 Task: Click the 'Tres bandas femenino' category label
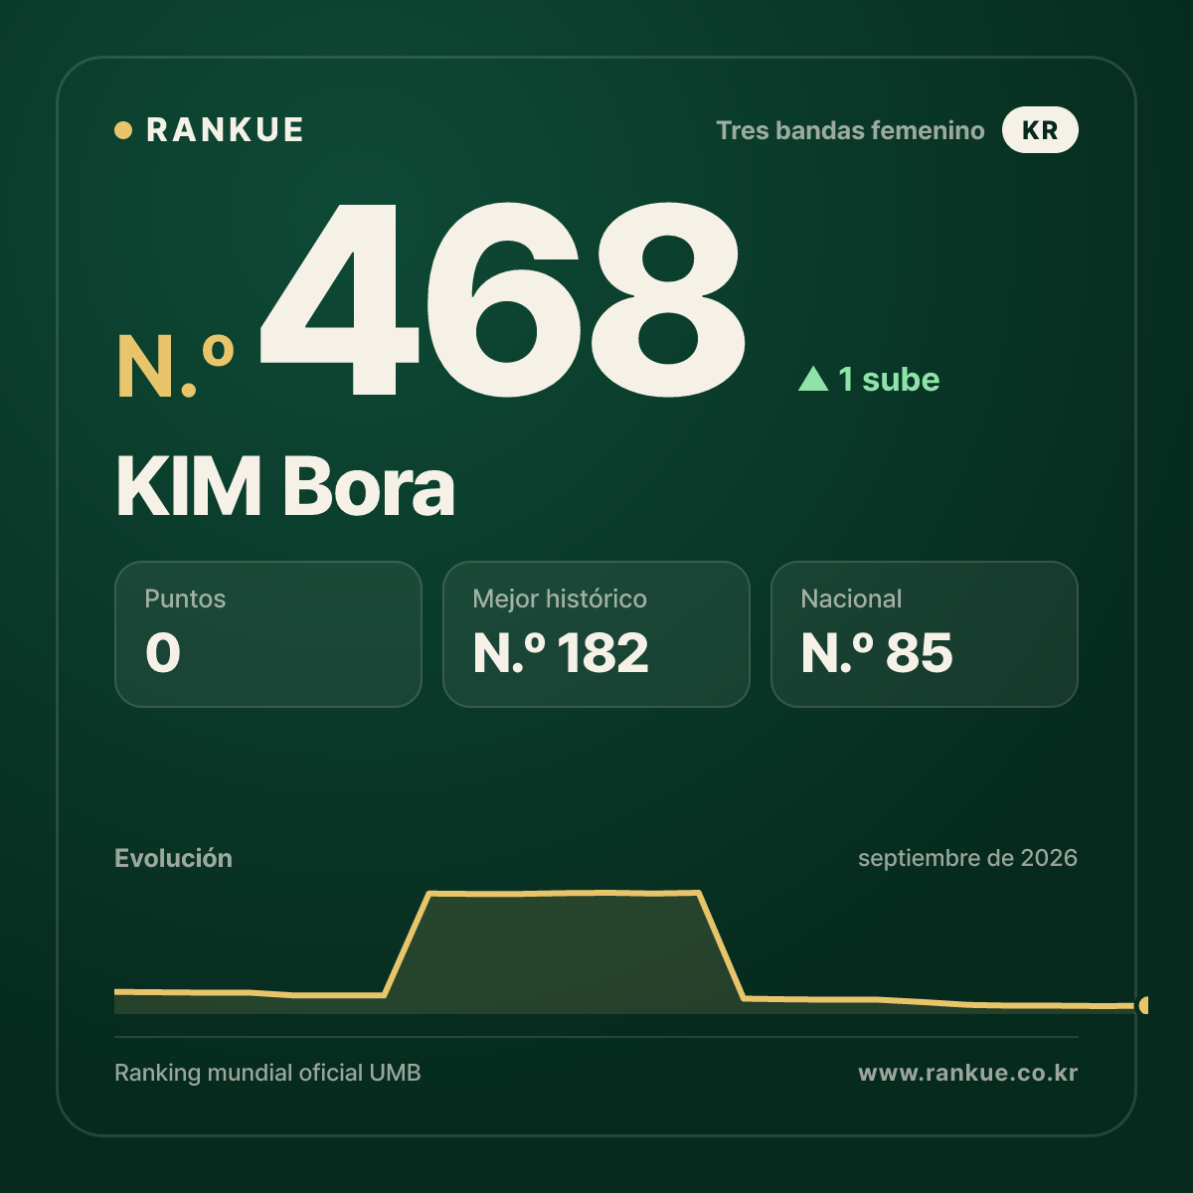coord(850,130)
